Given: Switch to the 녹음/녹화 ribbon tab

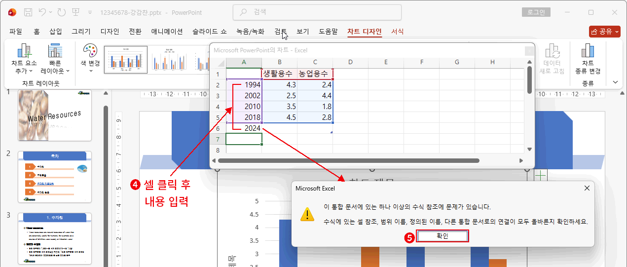Looking at the screenshot, I should 250,32.
